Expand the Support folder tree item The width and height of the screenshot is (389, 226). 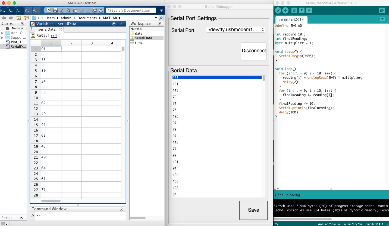point(2,38)
